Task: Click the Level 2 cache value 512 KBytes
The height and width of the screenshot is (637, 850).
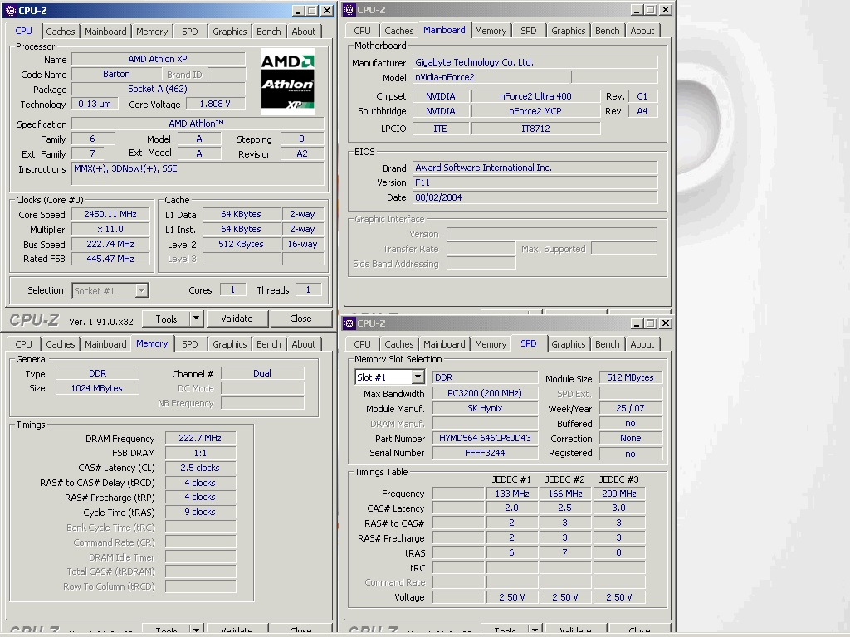Action: pos(242,245)
